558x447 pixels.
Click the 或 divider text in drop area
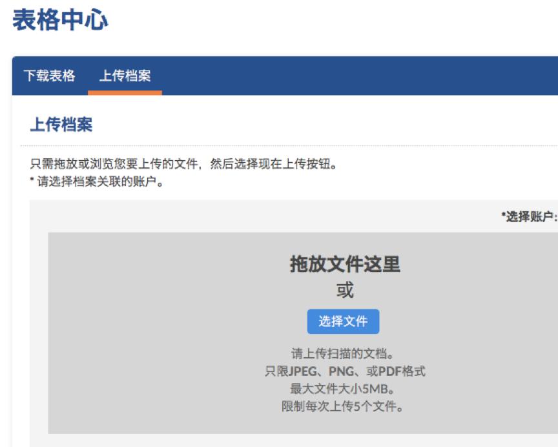(343, 290)
